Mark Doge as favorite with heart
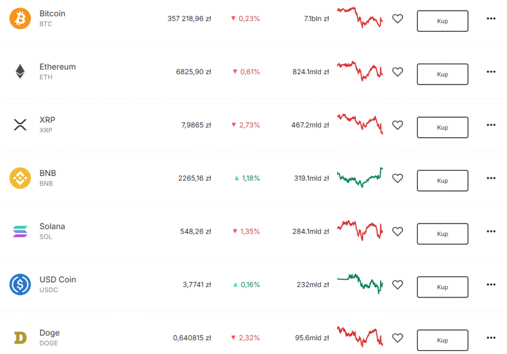This screenshot has width=507, height=354. [x=398, y=338]
